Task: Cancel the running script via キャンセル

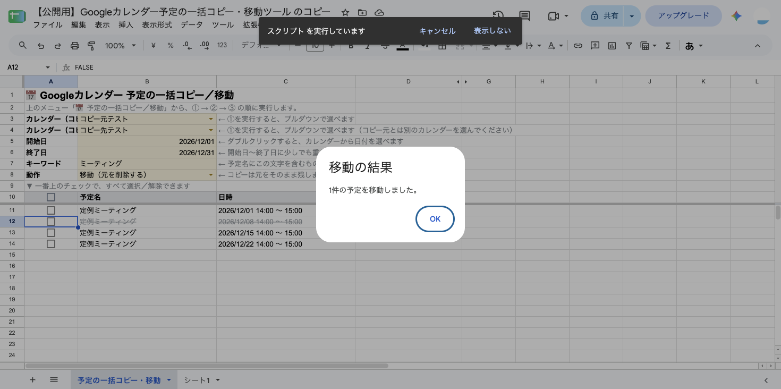Action: coord(437,31)
